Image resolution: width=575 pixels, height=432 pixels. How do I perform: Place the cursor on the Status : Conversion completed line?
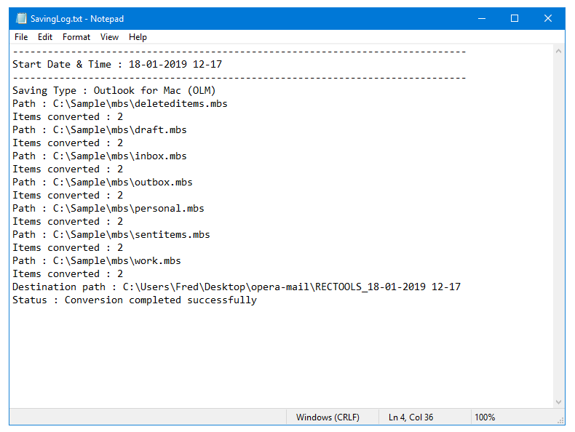tap(135, 300)
